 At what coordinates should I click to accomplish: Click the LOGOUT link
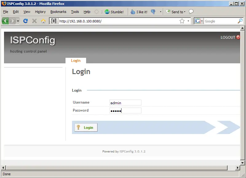pos(228,38)
